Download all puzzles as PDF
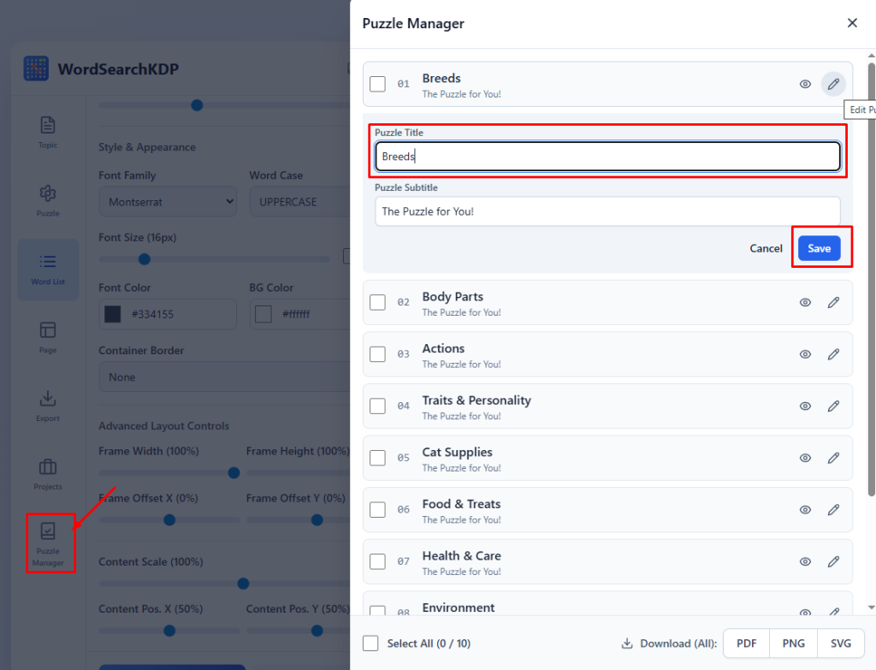 pyautogui.click(x=746, y=643)
